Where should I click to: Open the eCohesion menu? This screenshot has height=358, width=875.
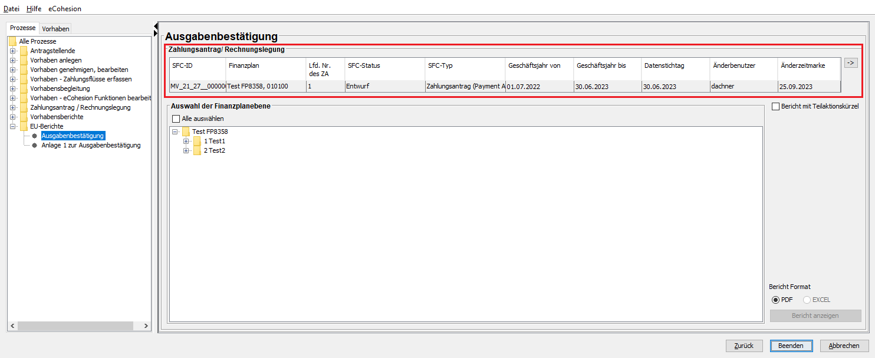pyautogui.click(x=65, y=9)
